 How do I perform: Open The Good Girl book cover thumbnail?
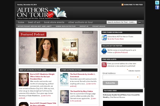click(64, 97)
